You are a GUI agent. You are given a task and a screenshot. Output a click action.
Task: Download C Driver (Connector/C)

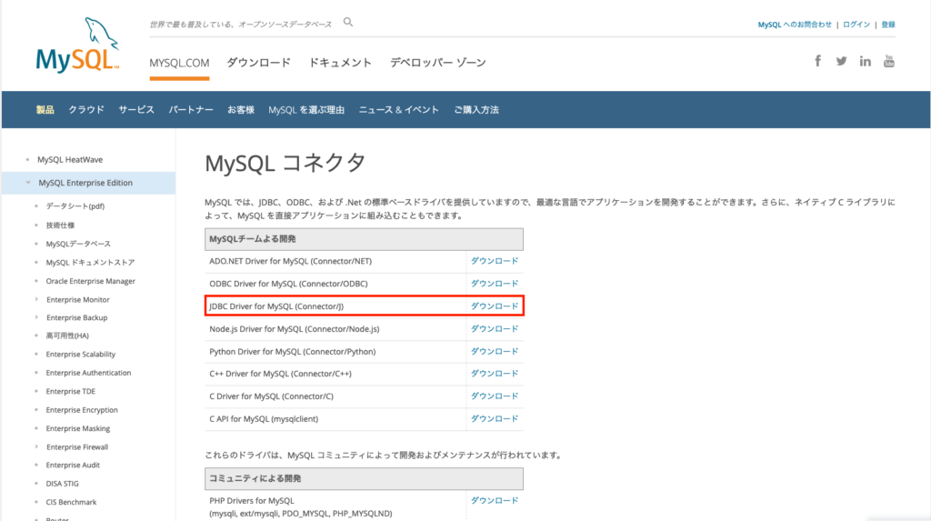click(x=495, y=396)
